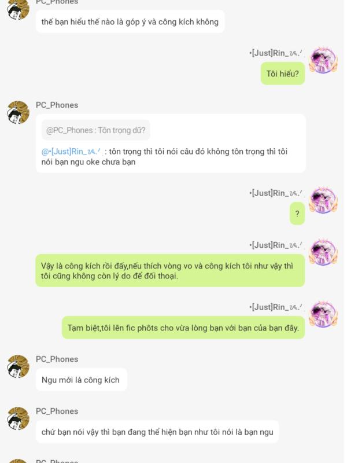Select the '?' message bubble
Viewport: 347px width, 463px height.
[297, 214]
